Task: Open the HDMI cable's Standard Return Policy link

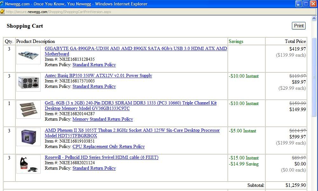Action: pyautogui.click(x=94, y=168)
